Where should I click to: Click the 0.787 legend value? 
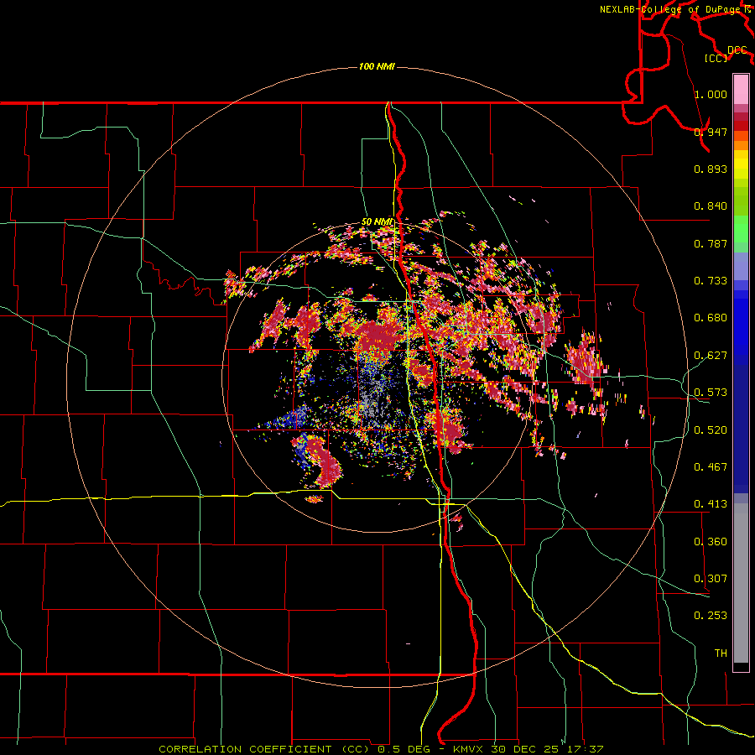(711, 243)
